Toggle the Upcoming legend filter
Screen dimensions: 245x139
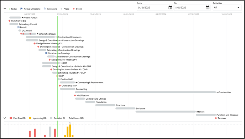38,118
